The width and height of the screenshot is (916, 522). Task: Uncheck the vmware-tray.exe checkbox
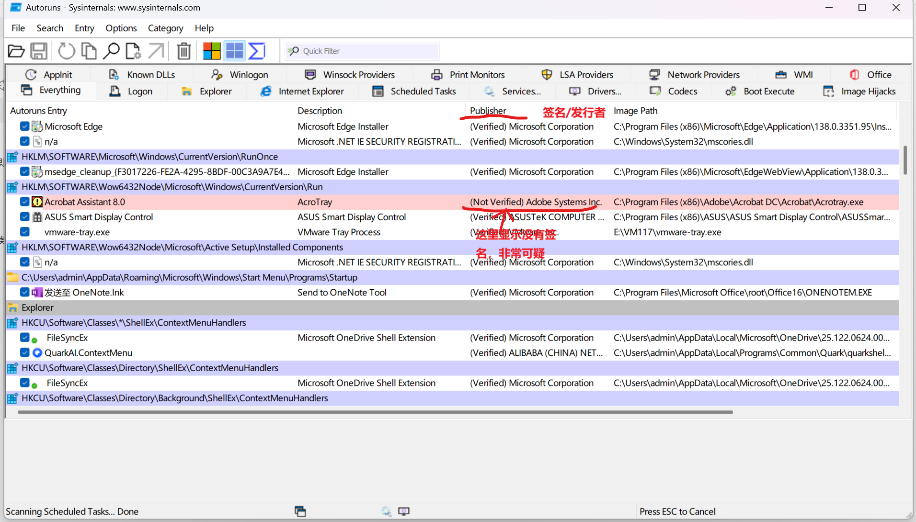(25, 232)
